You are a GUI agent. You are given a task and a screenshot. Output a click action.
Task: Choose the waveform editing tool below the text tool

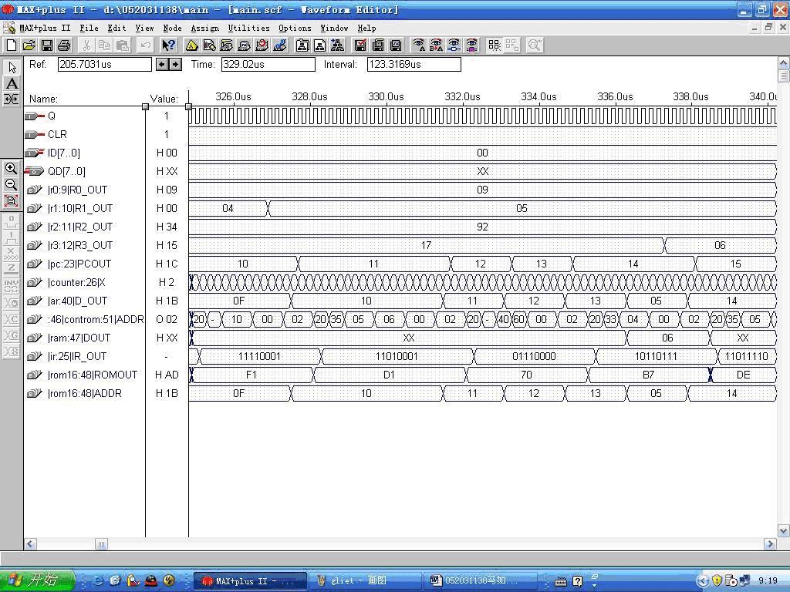click(x=12, y=99)
